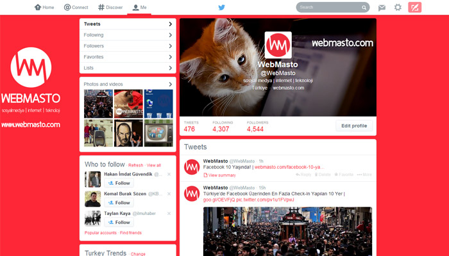The image size is (449, 256).
Task: Open the Connect tab
Action: tap(76, 8)
